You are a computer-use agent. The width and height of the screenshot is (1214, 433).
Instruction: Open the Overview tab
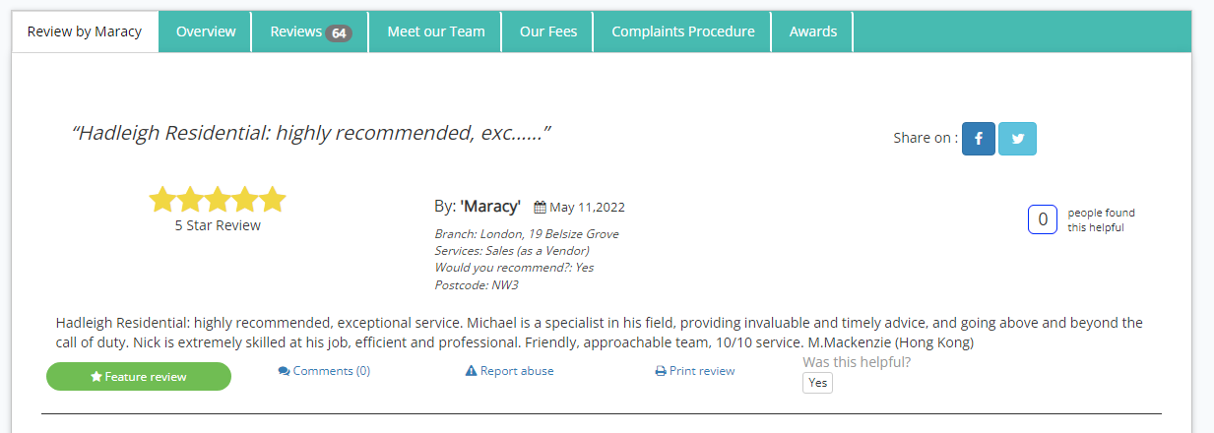coord(206,31)
